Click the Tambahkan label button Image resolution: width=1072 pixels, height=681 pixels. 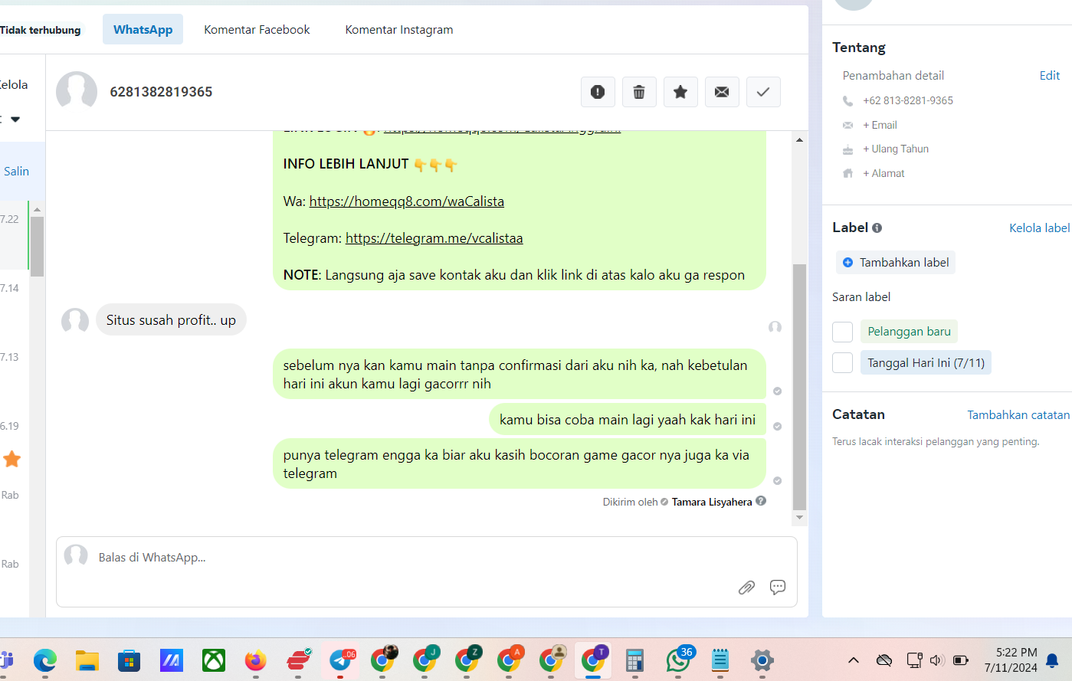point(895,263)
